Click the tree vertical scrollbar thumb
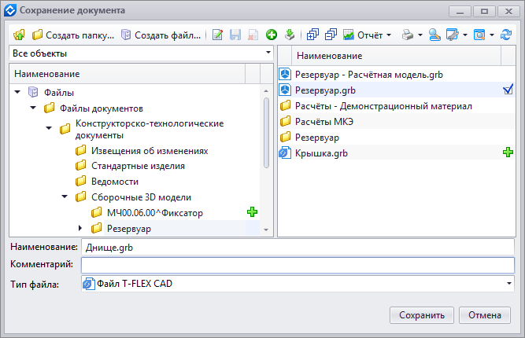 tap(266, 132)
